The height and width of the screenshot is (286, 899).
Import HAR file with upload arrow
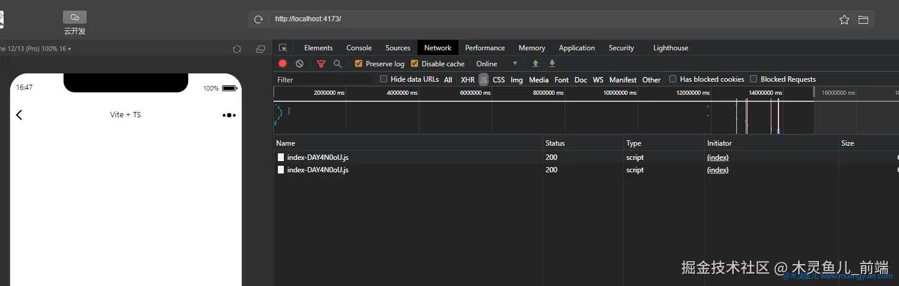(x=536, y=63)
